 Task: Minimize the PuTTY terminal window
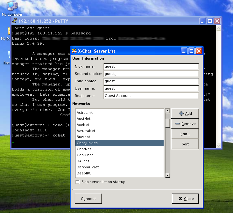(202, 21)
